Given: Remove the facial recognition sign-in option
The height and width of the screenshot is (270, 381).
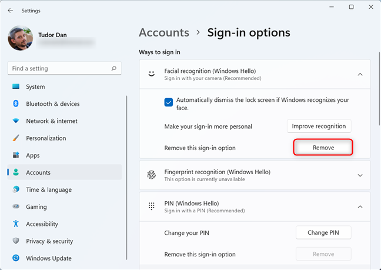Looking at the screenshot, I should click(323, 147).
